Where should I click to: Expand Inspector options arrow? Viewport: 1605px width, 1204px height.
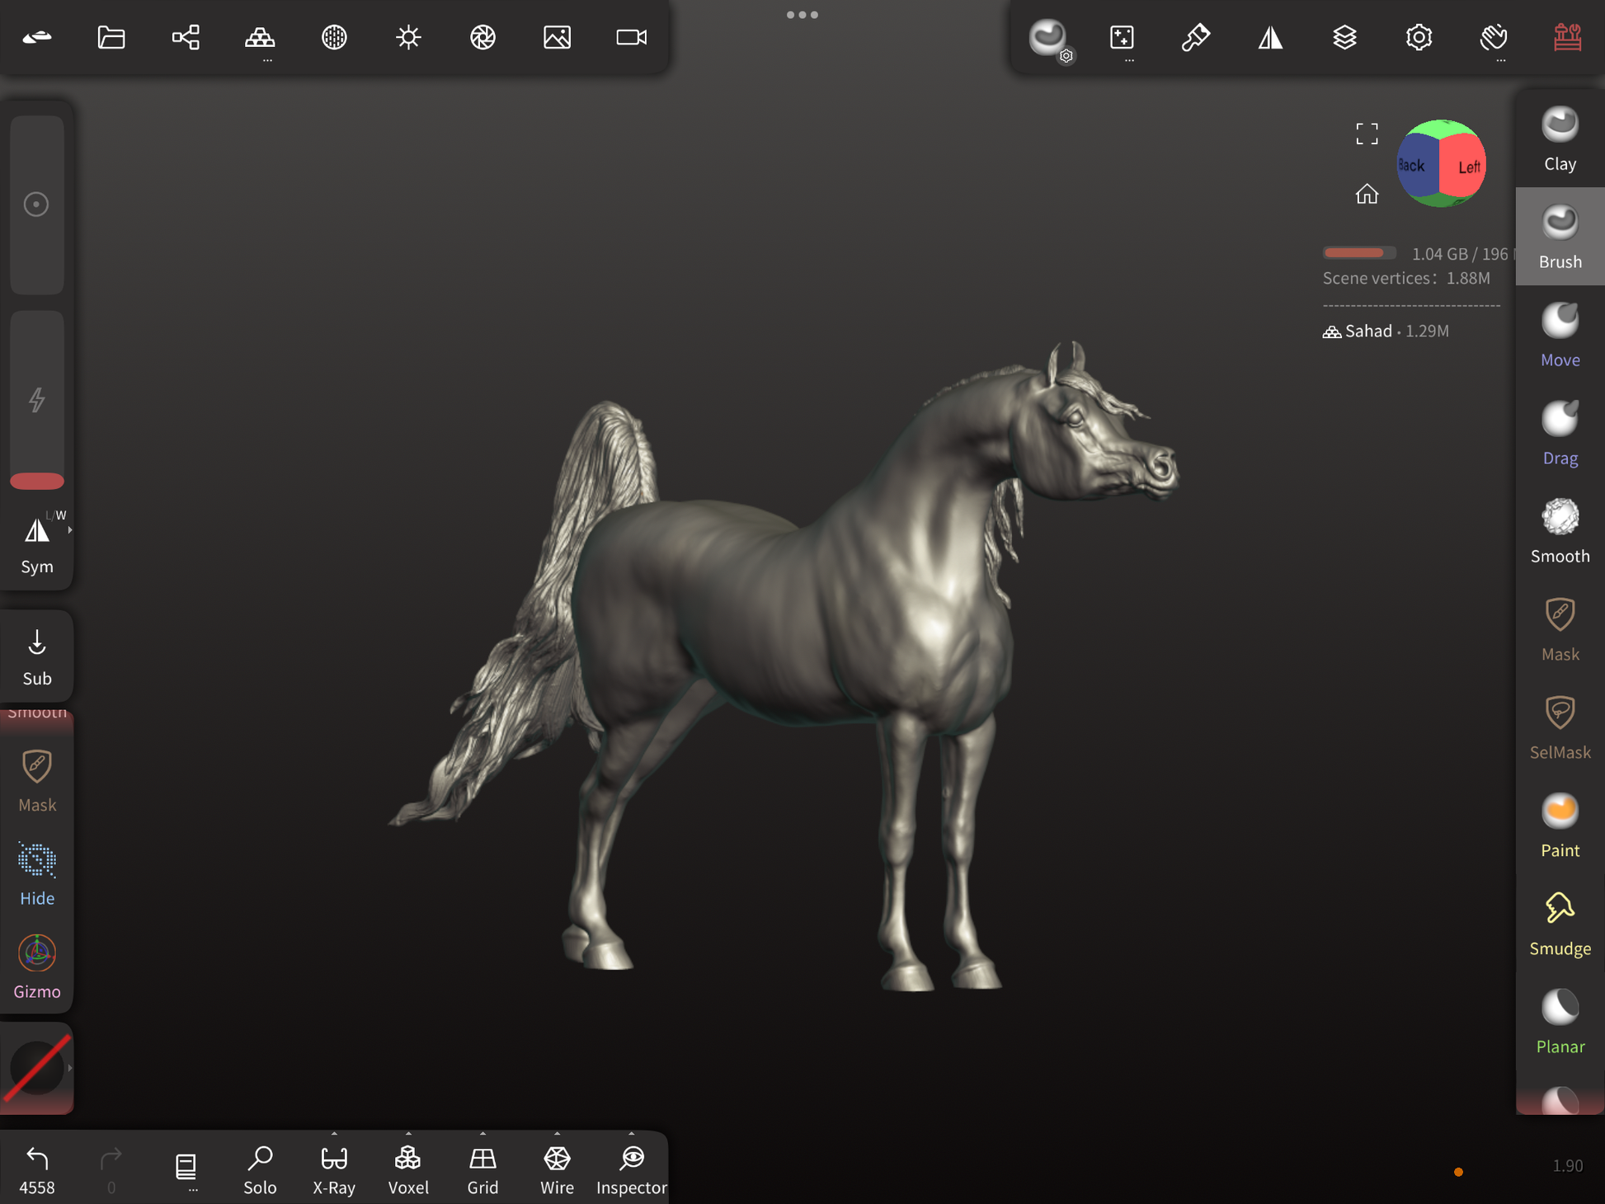(x=632, y=1134)
